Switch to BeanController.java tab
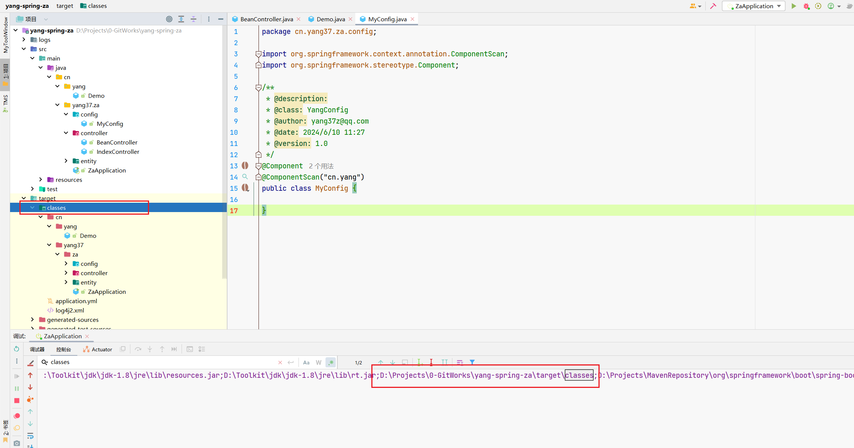The height and width of the screenshot is (448, 854). tap(267, 19)
